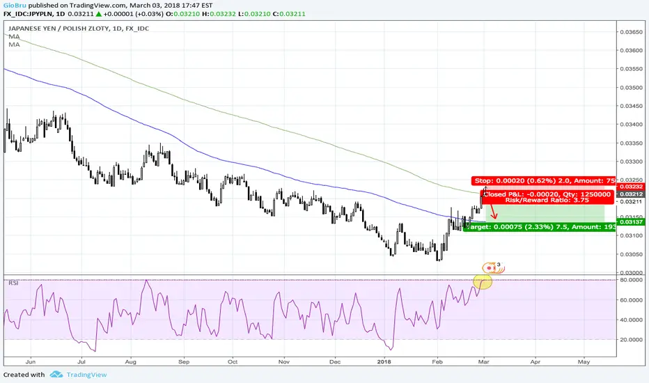Click the FX_IDC:JPYPLN, 1D symbol text

pyautogui.click(x=34, y=14)
